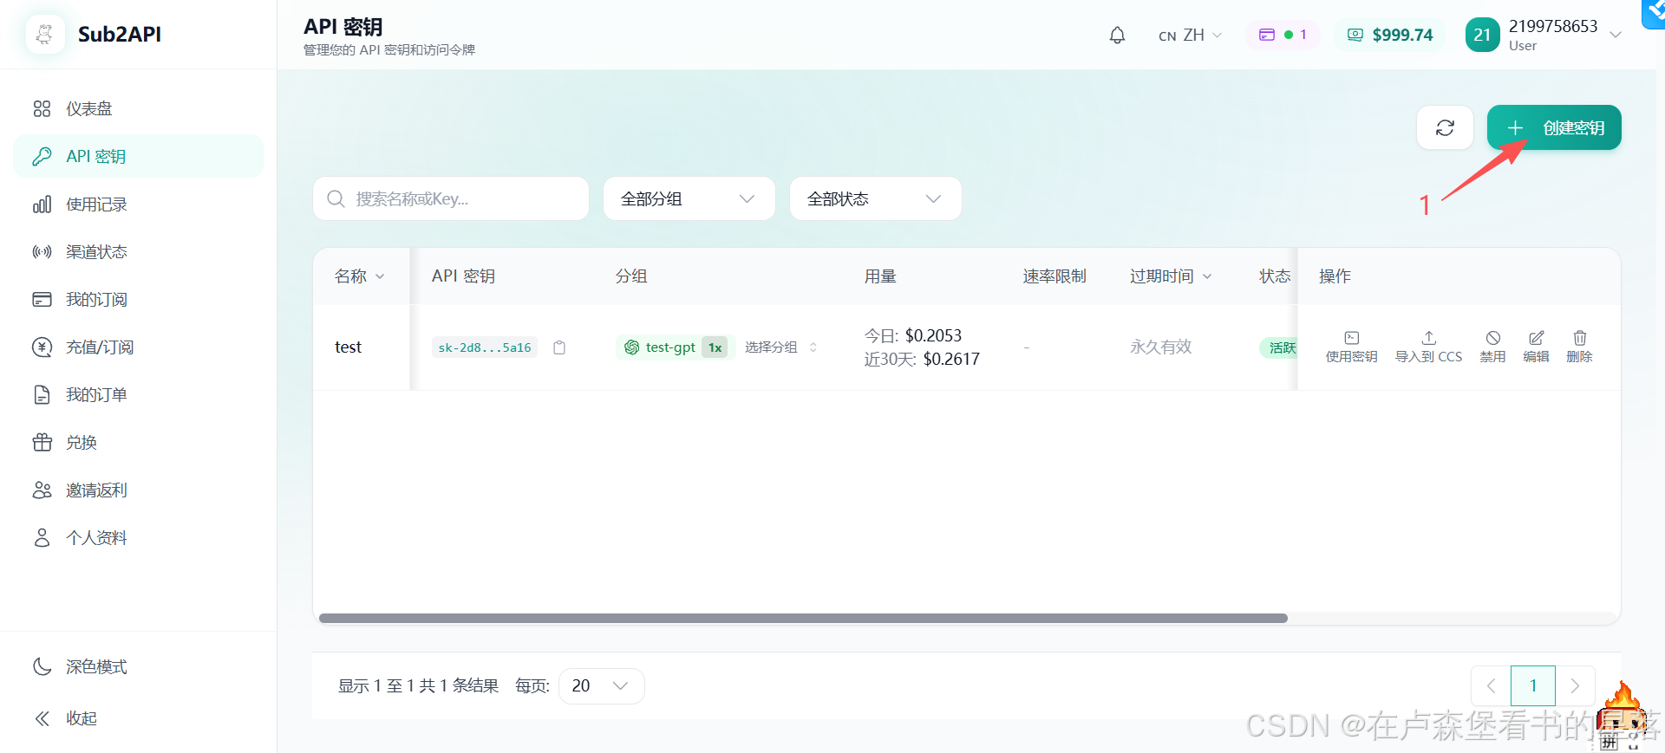Expand the 全部状态 status filter
This screenshot has width=1665, height=753.
[876, 198]
